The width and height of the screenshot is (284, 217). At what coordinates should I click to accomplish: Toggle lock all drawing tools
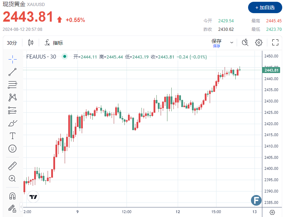click(x=12, y=208)
